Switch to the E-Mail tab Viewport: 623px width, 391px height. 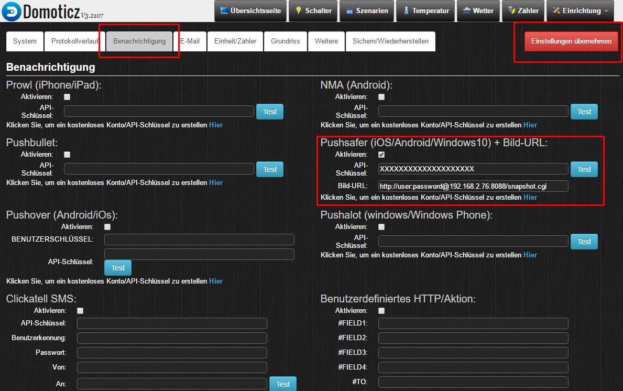[x=190, y=41]
